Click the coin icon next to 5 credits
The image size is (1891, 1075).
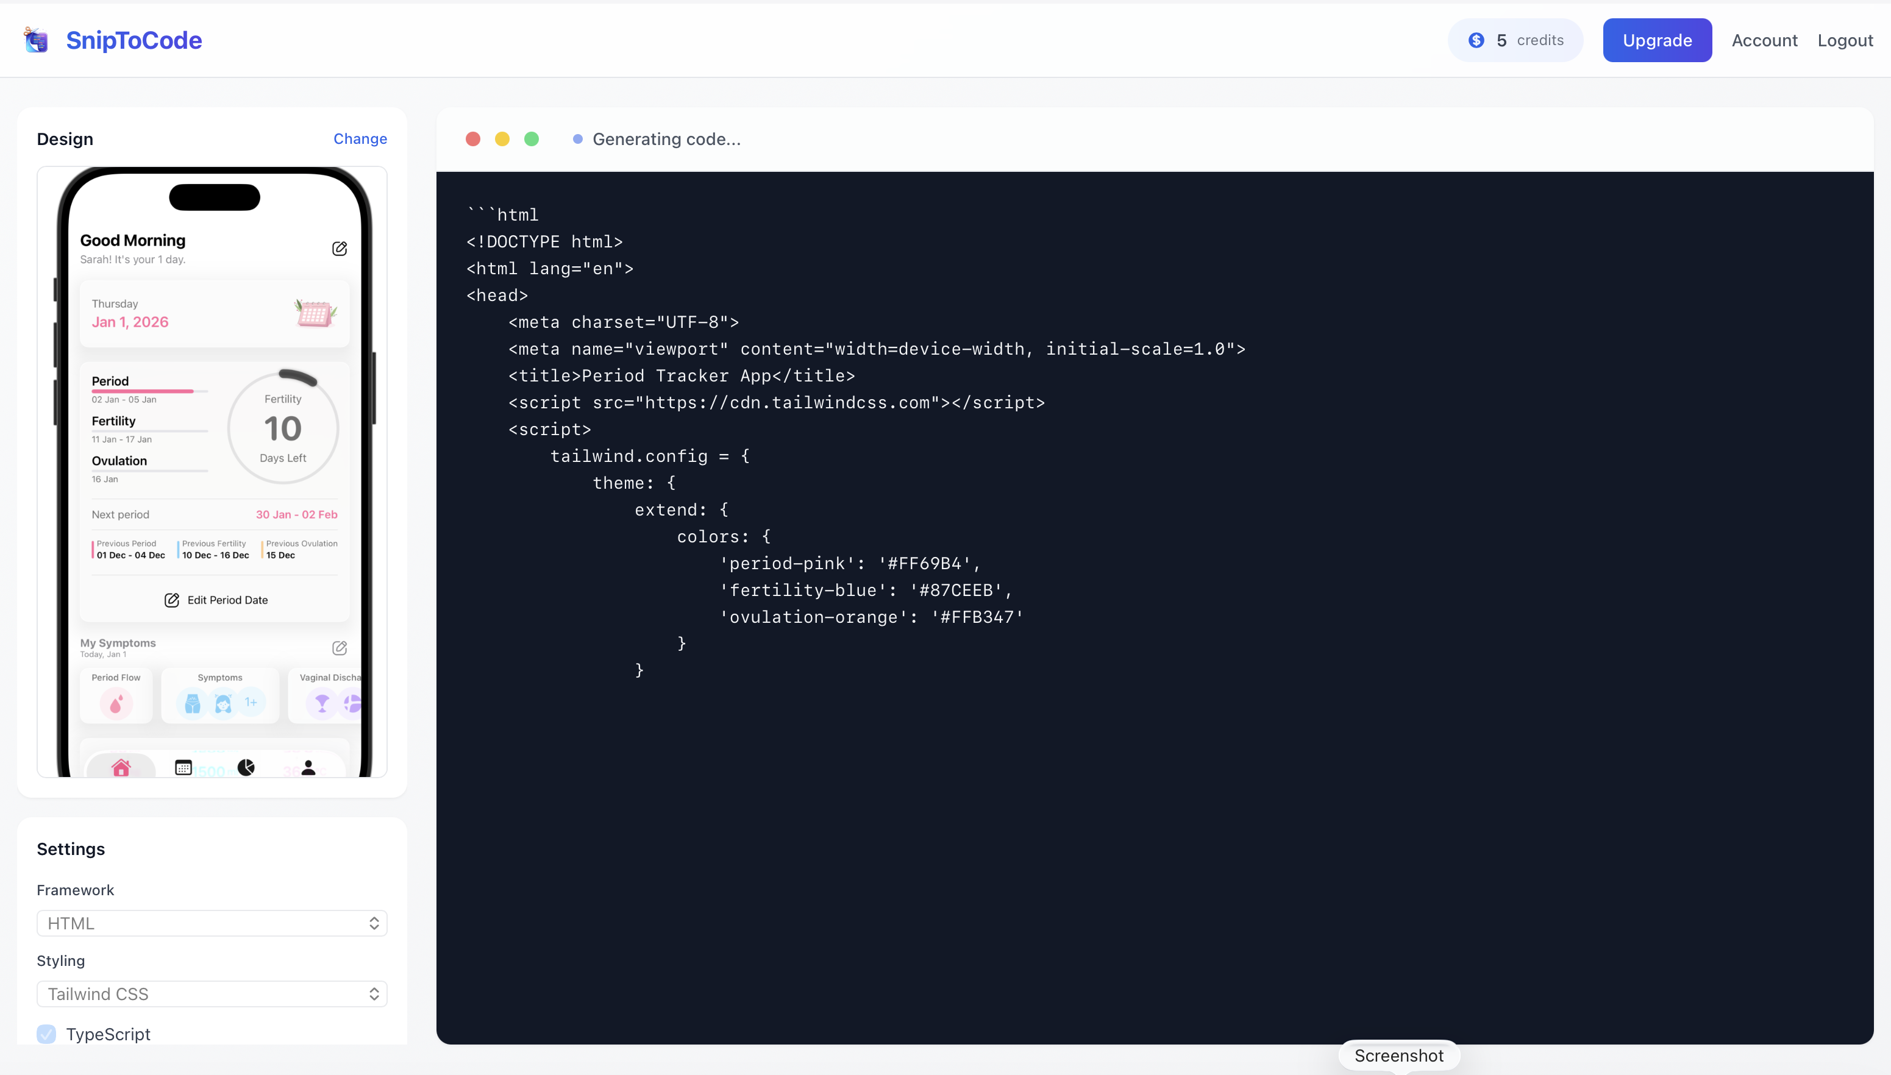[1476, 40]
